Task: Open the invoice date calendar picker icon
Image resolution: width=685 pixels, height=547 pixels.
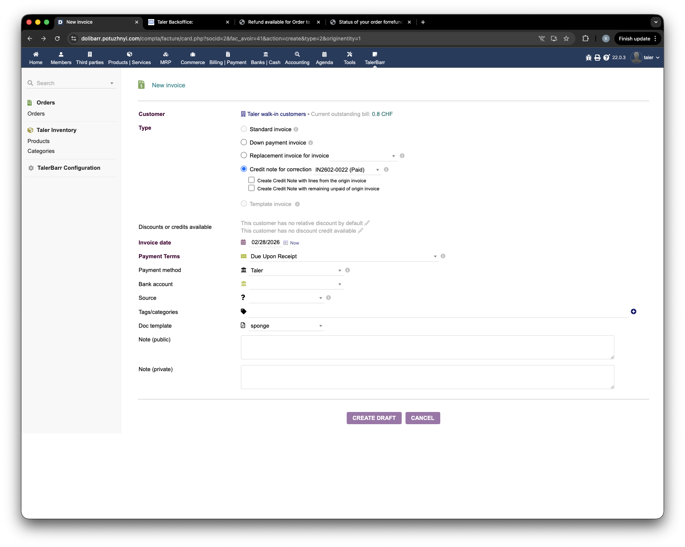Action: [286, 243]
